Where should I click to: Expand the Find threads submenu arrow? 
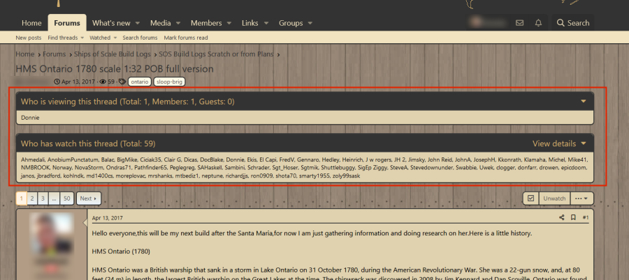(82, 38)
